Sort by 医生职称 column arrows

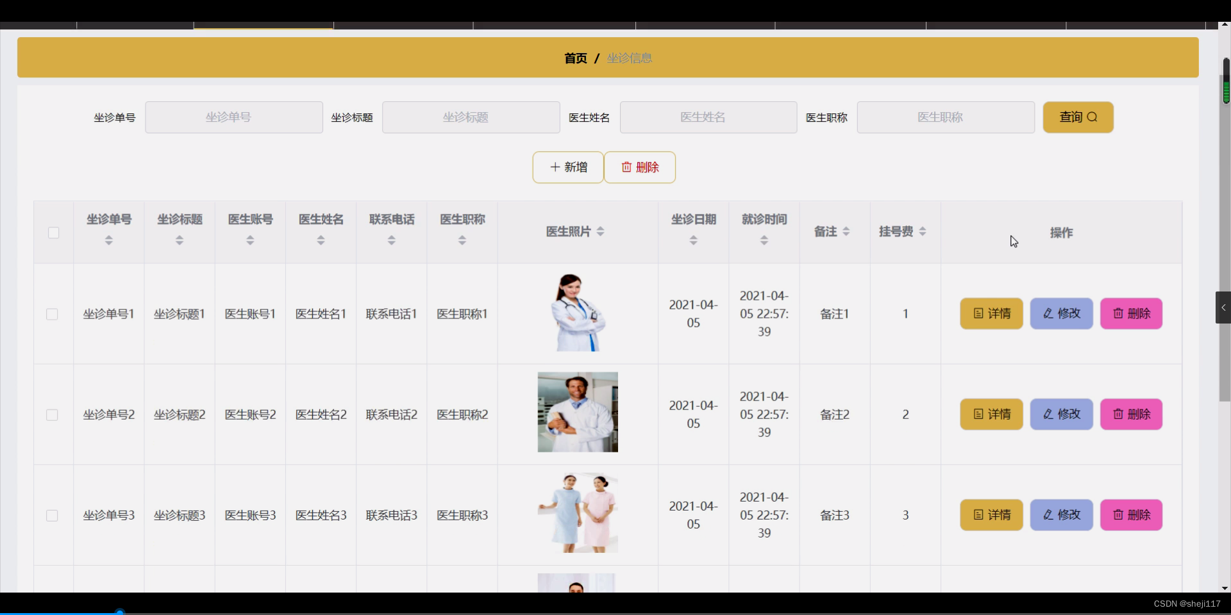[462, 240]
